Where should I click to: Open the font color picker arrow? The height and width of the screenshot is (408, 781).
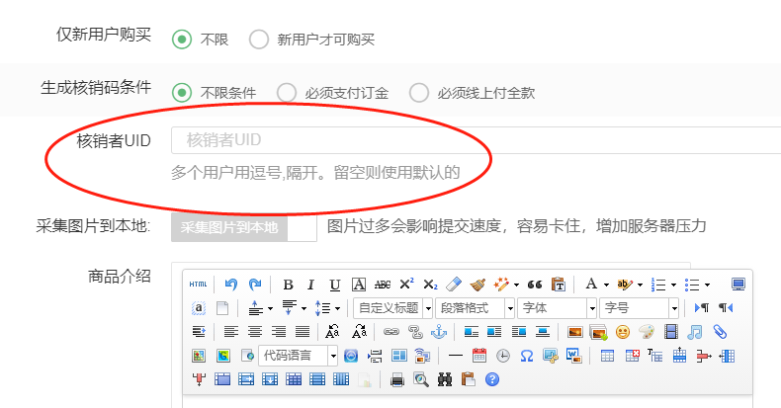point(606,285)
